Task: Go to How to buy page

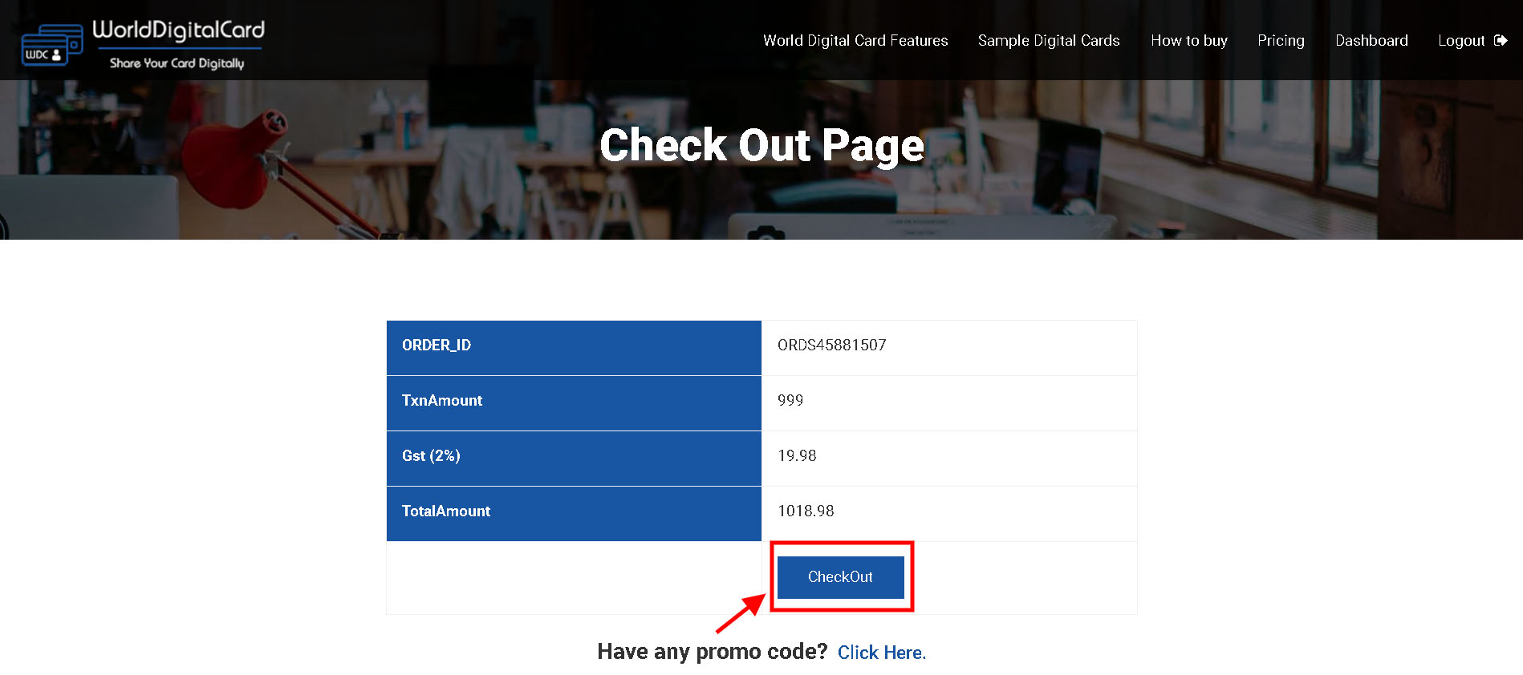Action: click(1189, 40)
